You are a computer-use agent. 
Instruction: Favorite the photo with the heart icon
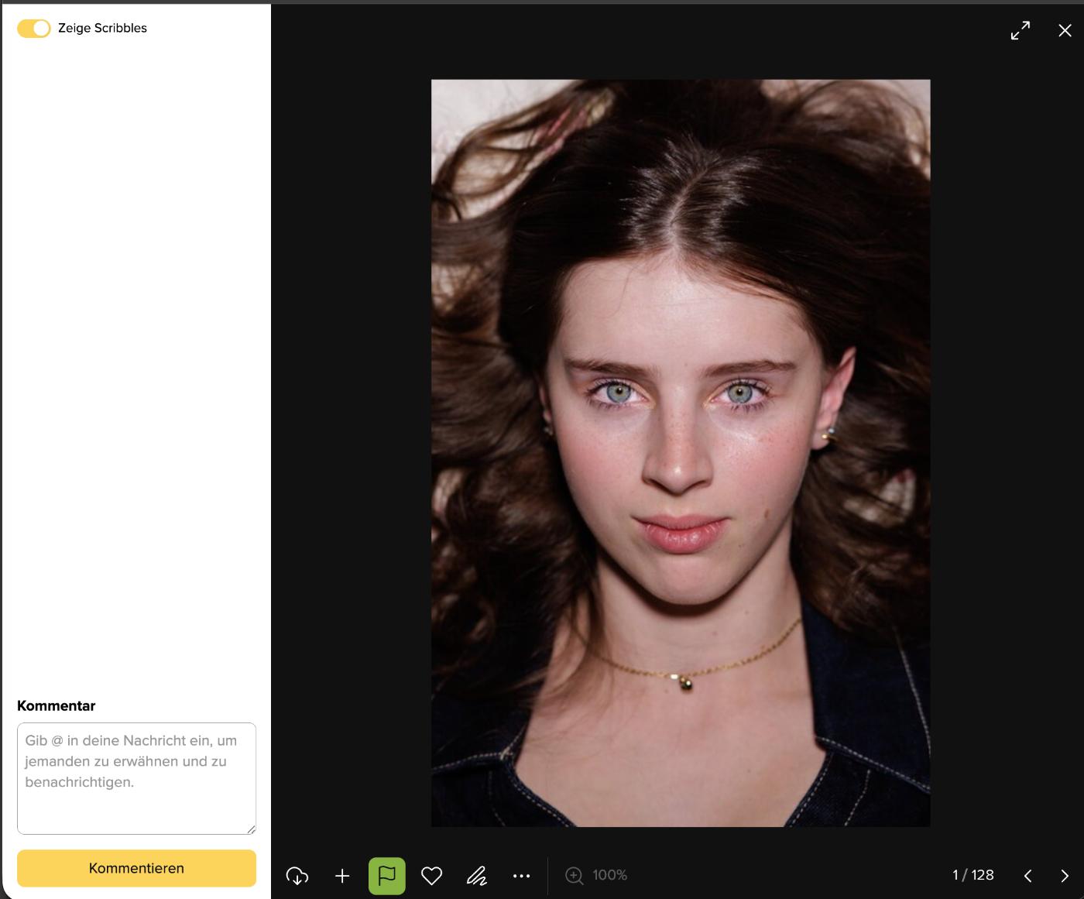[431, 876]
